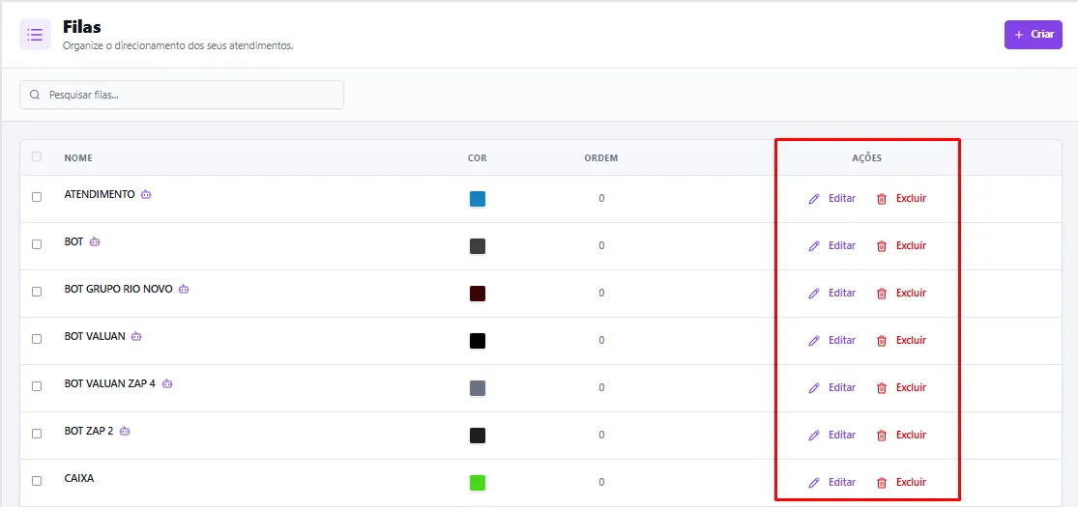Click the ORDEM column header
1078x507 pixels.
click(x=600, y=158)
